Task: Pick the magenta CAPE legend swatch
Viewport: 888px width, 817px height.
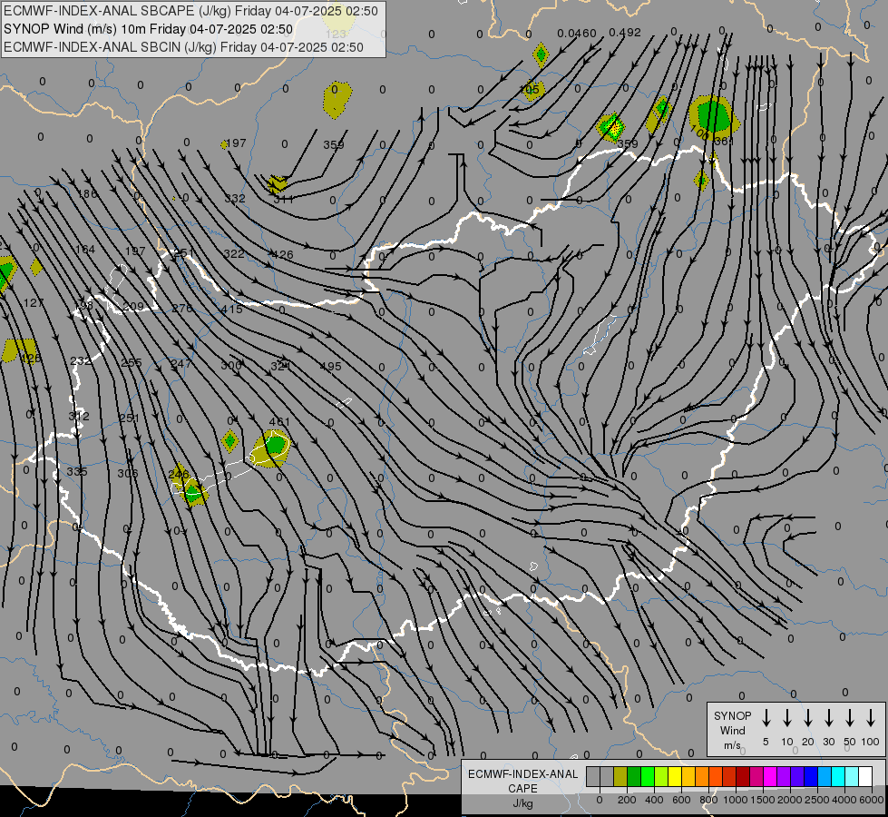Action: click(770, 777)
